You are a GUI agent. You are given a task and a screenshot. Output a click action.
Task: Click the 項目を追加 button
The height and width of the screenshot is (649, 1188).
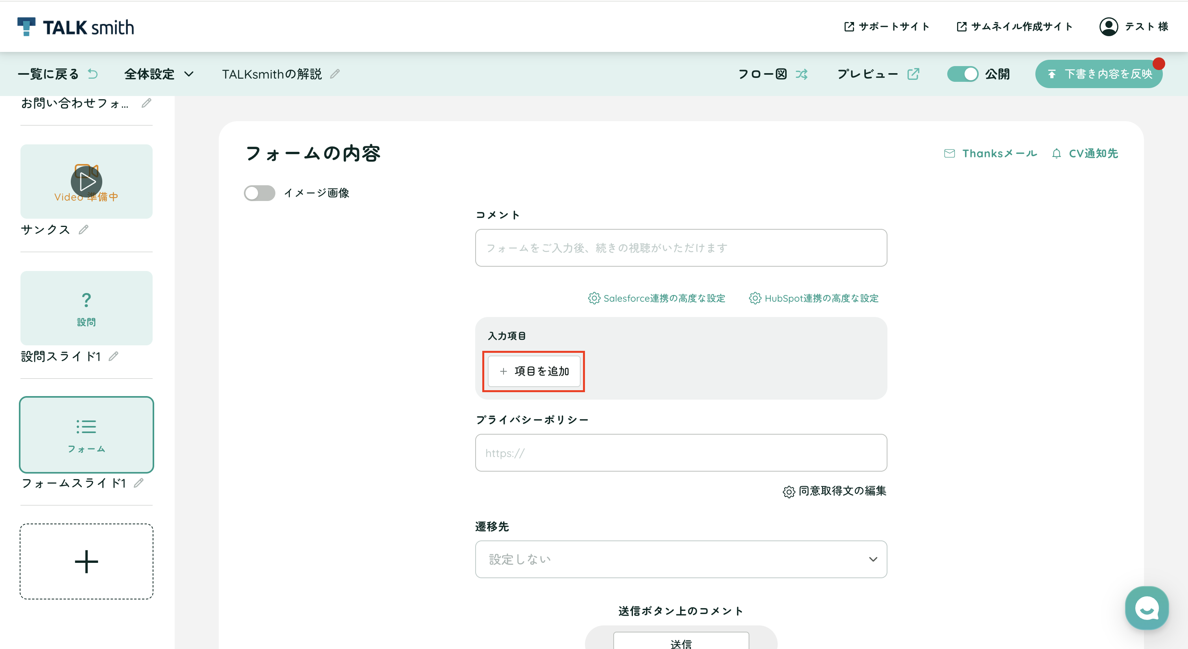tap(534, 371)
